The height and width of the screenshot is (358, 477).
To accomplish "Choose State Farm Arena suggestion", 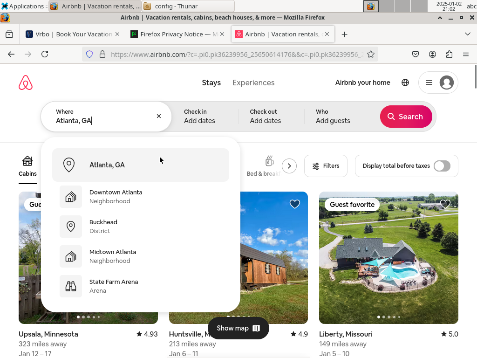I will tap(141, 286).
